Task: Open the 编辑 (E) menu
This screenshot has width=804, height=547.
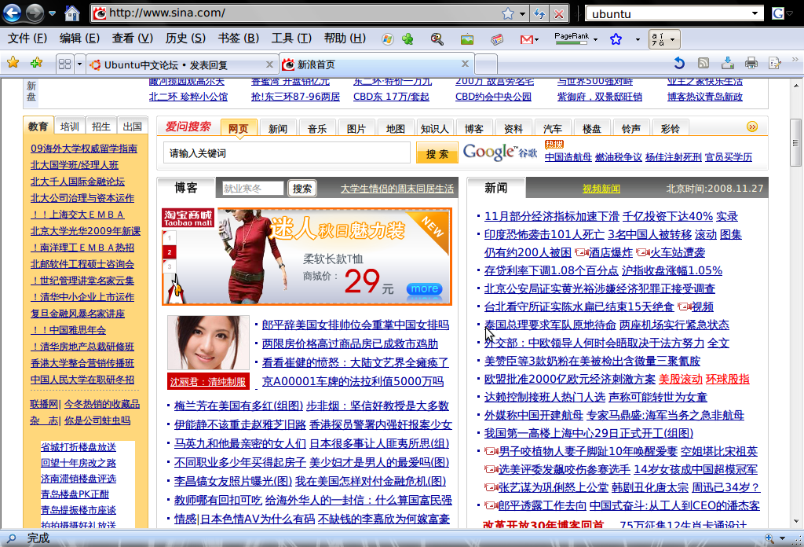Action: [x=79, y=39]
